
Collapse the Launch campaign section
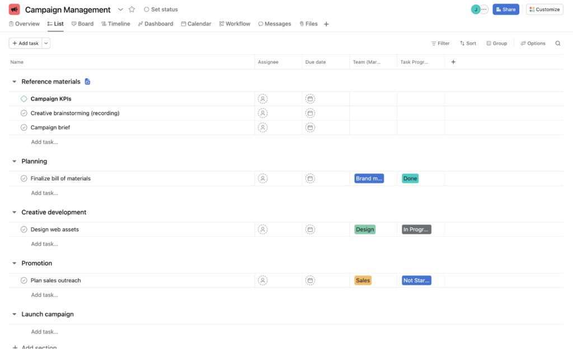14,314
